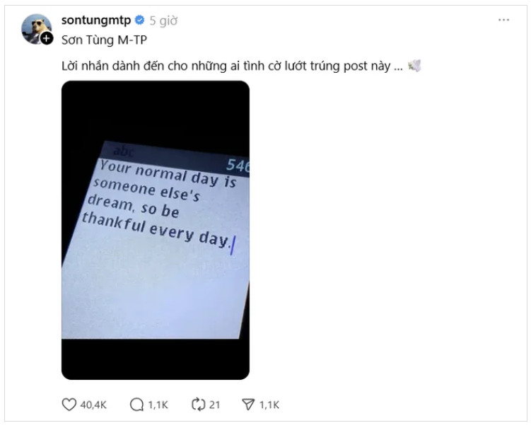531x428 pixels.
Task: Open the post via the '5 giờ' timestamp
Action: [x=163, y=21]
